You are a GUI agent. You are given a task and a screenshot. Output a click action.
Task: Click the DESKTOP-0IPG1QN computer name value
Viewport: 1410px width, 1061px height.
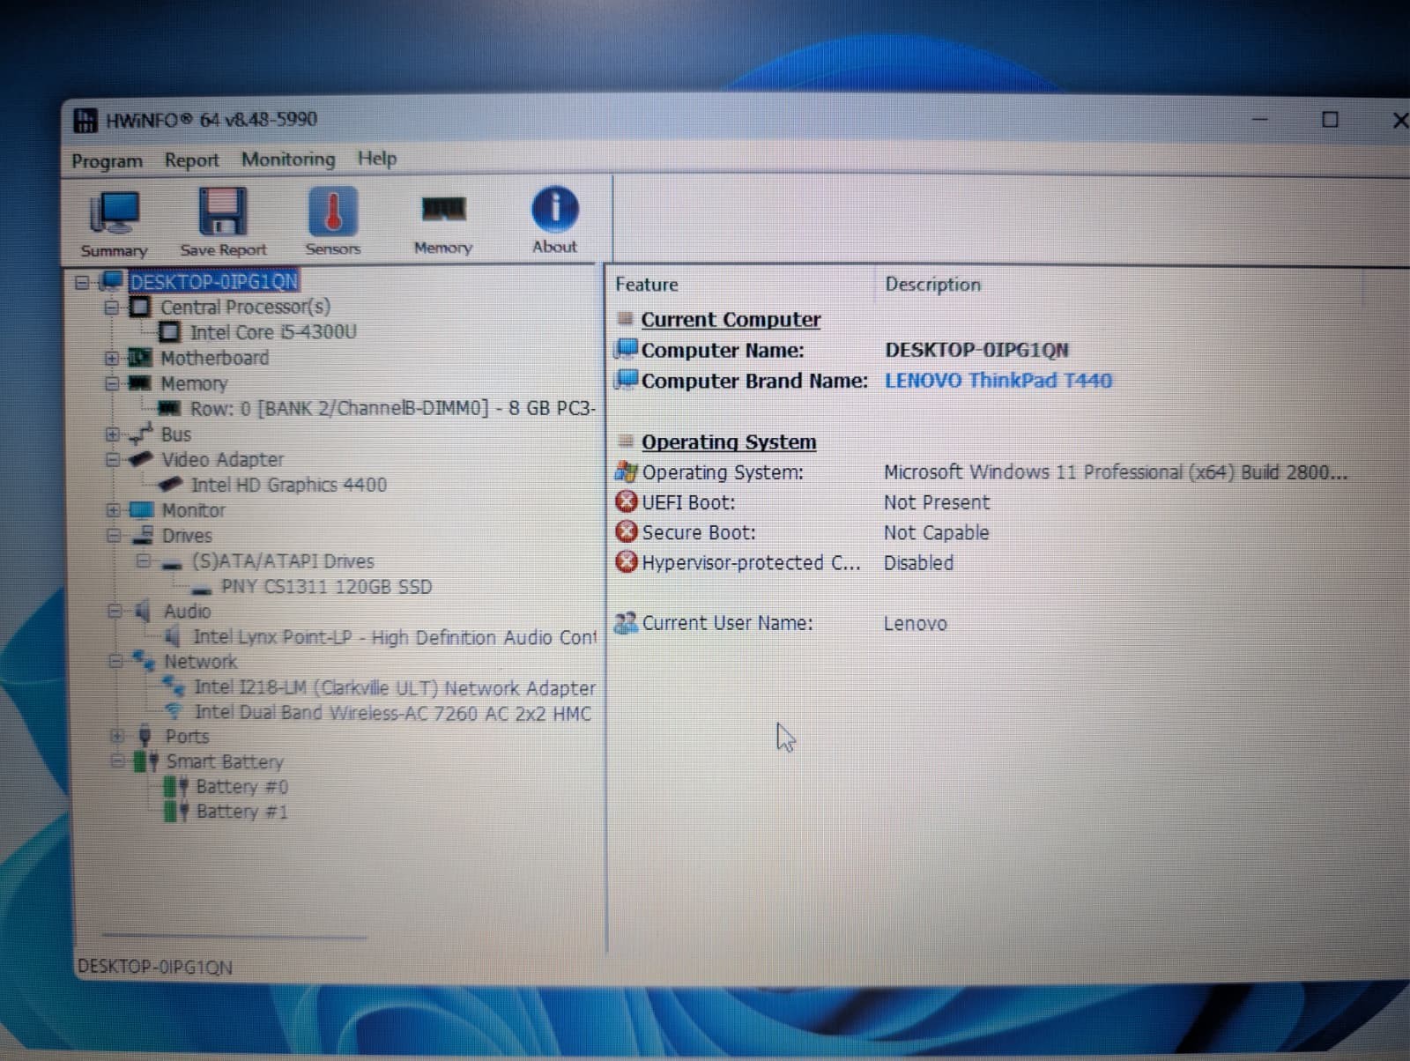pos(976,350)
